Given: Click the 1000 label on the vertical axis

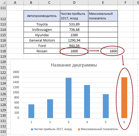Looking at the screenshot, I should pyautogui.click(x=16, y=92).
